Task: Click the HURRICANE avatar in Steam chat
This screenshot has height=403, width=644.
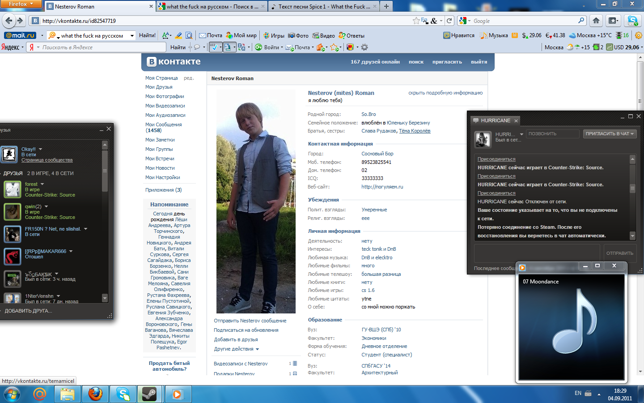Action: [483, 139]
